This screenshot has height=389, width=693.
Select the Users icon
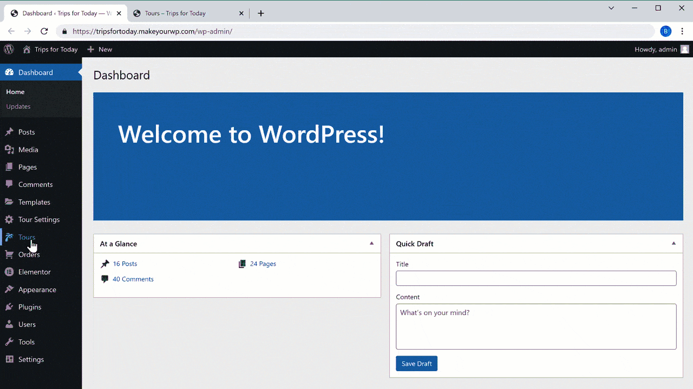pyautogui.click(x=9, y=324)
